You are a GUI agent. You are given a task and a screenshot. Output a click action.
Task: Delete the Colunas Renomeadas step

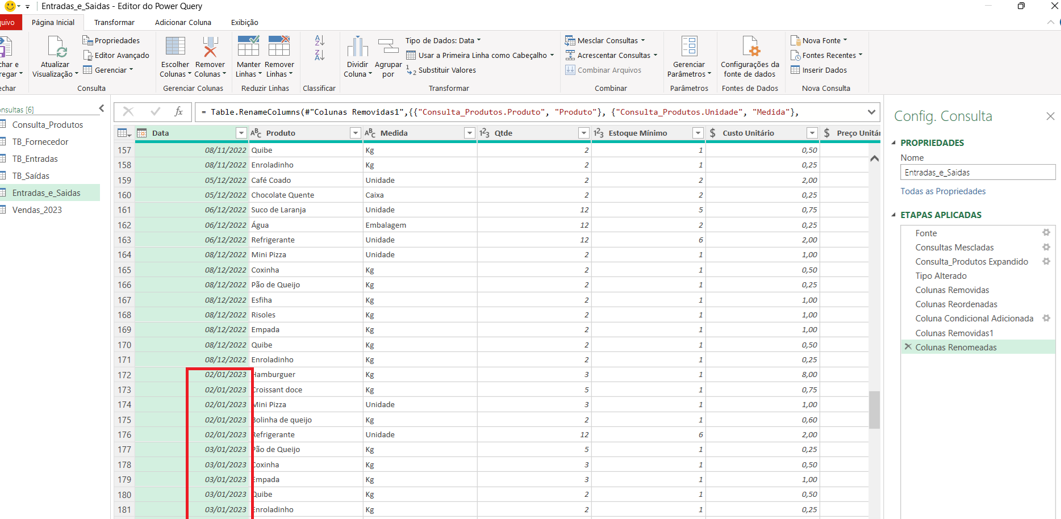tap(908, 346)
